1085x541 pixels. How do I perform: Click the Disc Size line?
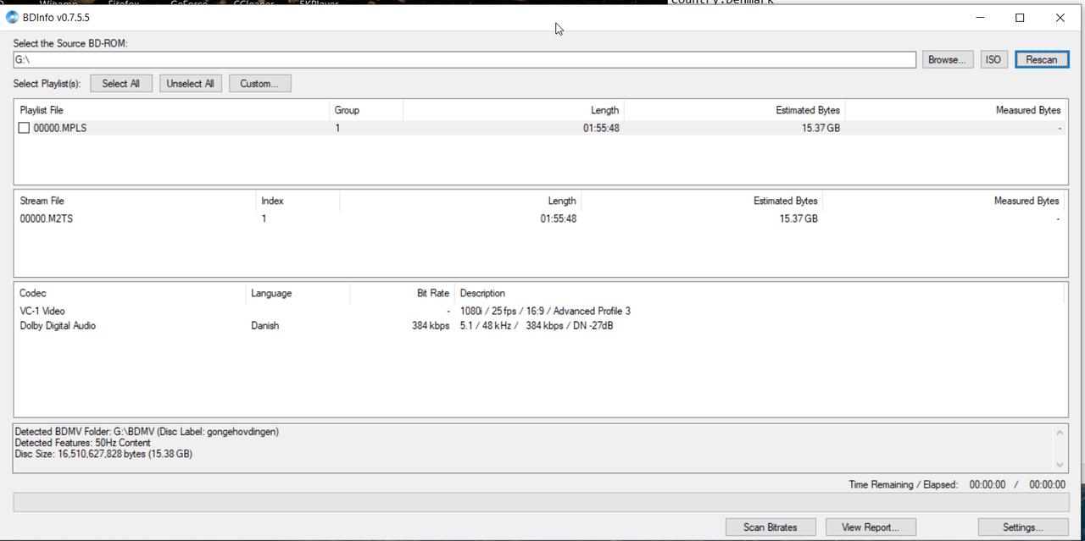[103, 454]
